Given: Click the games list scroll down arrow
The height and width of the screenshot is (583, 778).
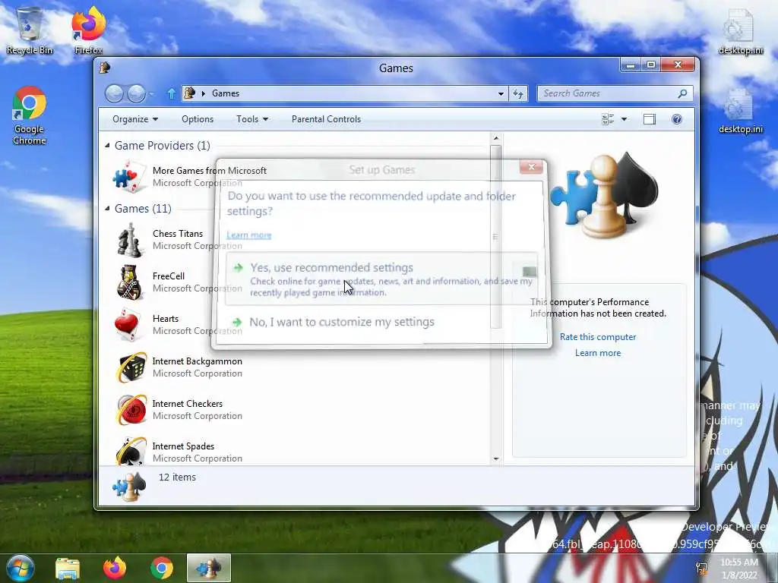Looking at the screenshot, I should click(x=495, y=459).
